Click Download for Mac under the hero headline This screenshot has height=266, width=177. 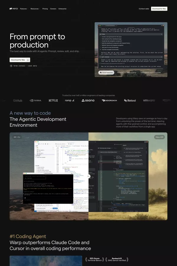[x=20, y=60]
